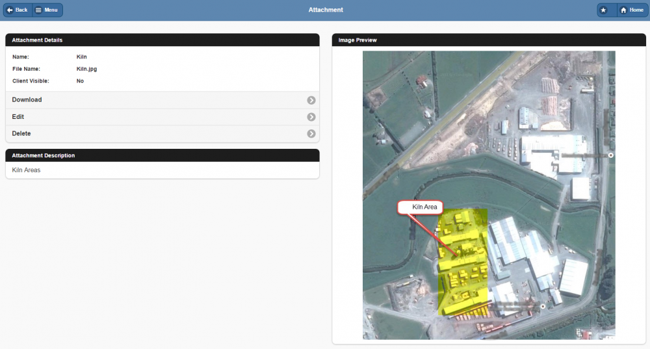
Task: Click the Client Visible value No
Action: pos(80,81)
